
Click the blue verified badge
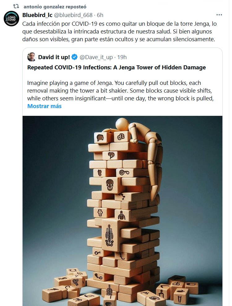pyautogui.click(x=75, y=57)
